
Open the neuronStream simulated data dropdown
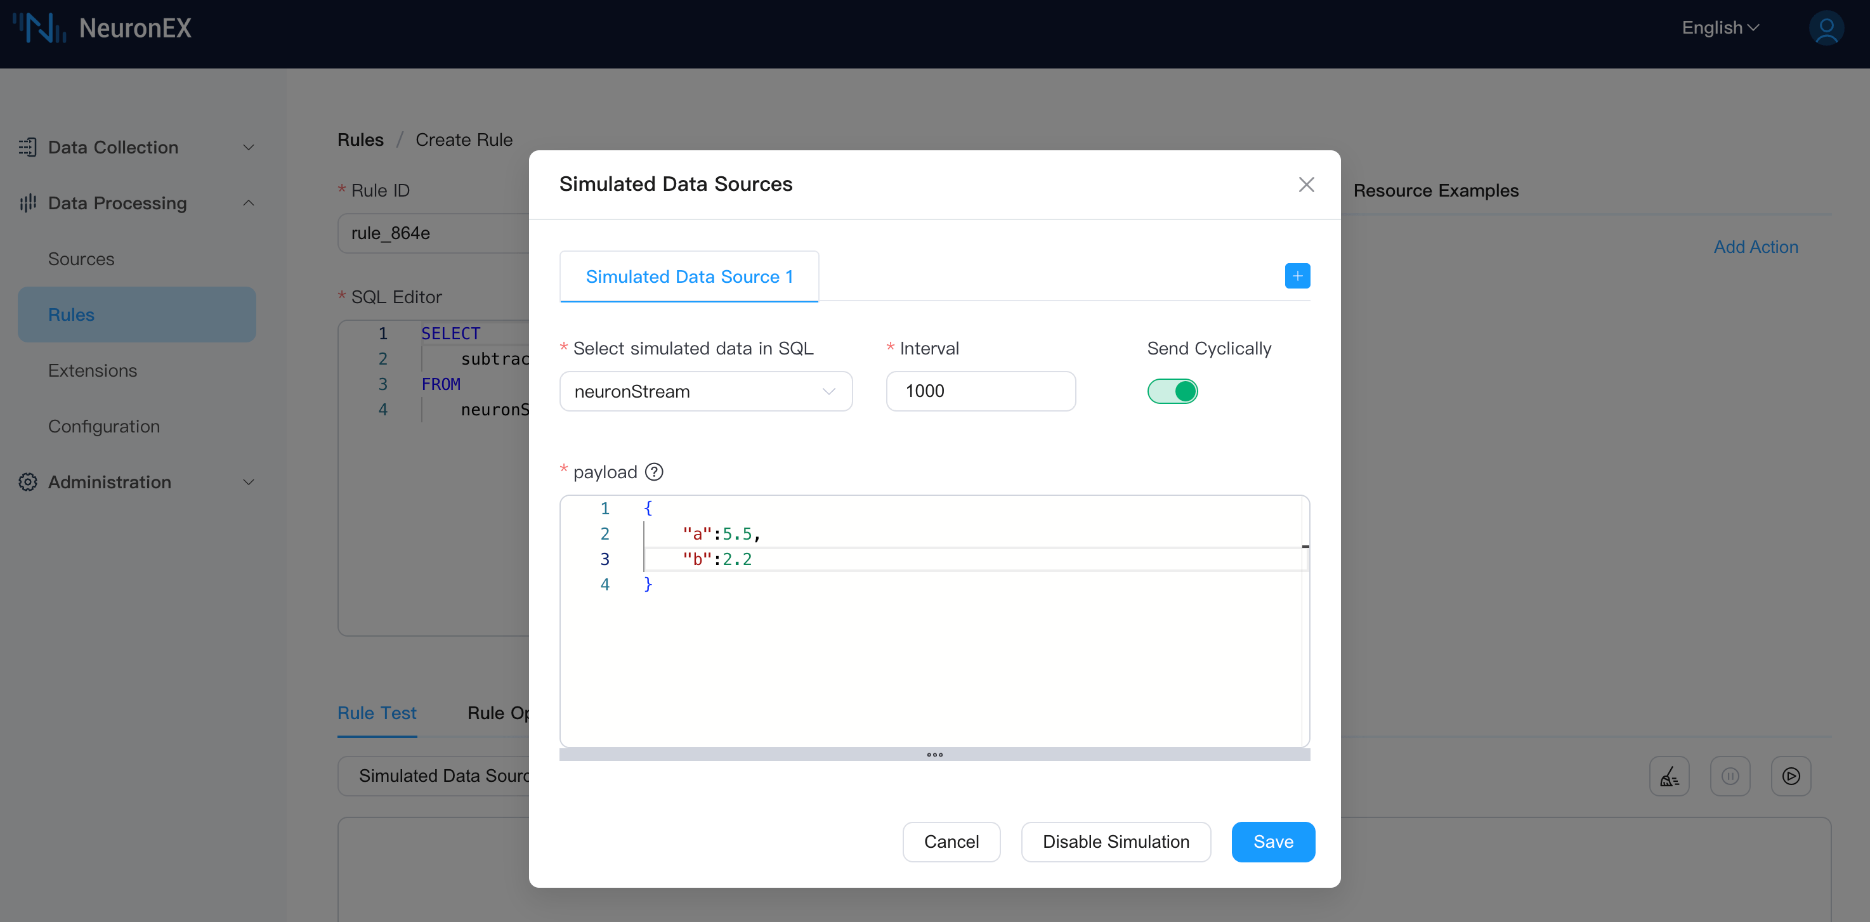705,392
